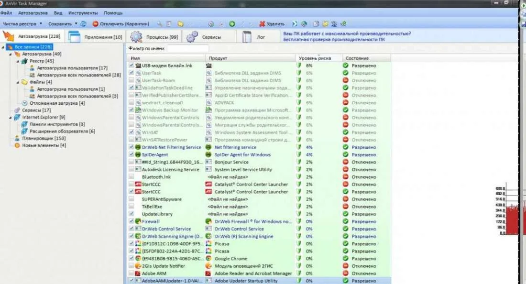Collapse the Internet Explorer [9] tree node
This screenshot has width=526, height=284.
(x=11, y=117)
